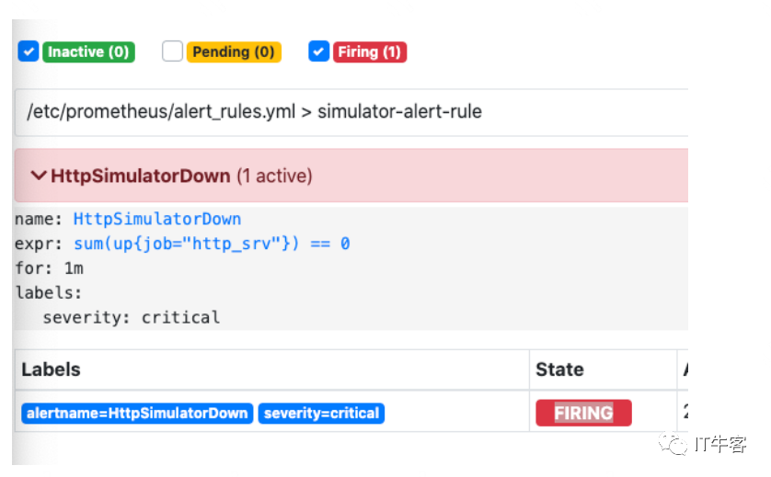
Task: Select the 'labels:' rule line
Action: coord(48,293)
